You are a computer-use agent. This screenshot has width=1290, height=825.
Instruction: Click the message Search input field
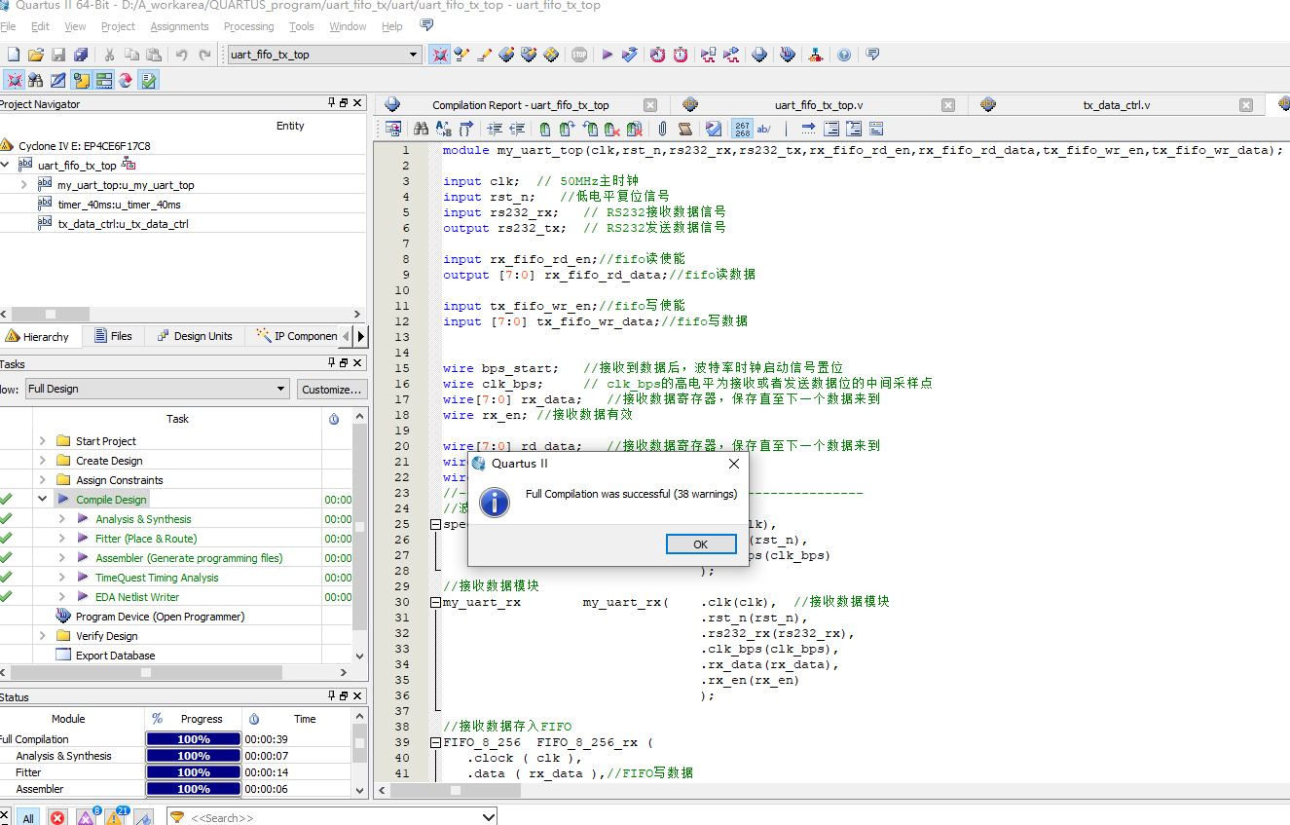pyautogui.click(x=332, y=818)
